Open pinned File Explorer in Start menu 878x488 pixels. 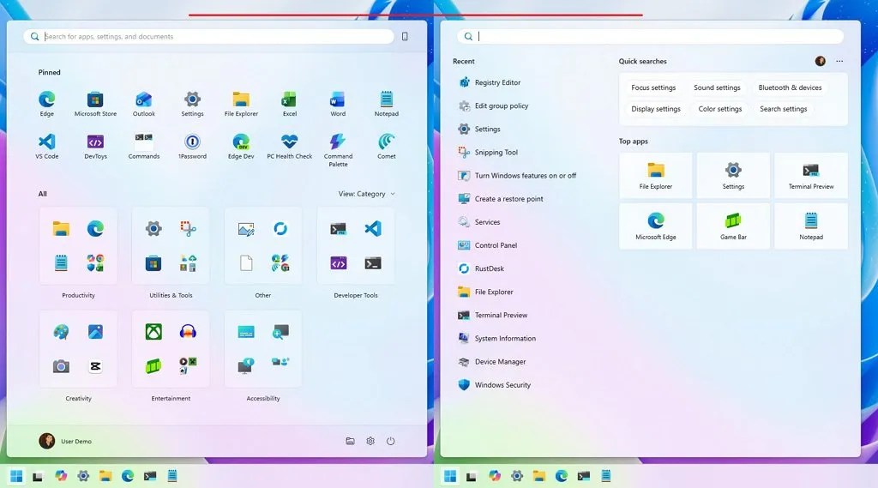click(x=241, y=104)
